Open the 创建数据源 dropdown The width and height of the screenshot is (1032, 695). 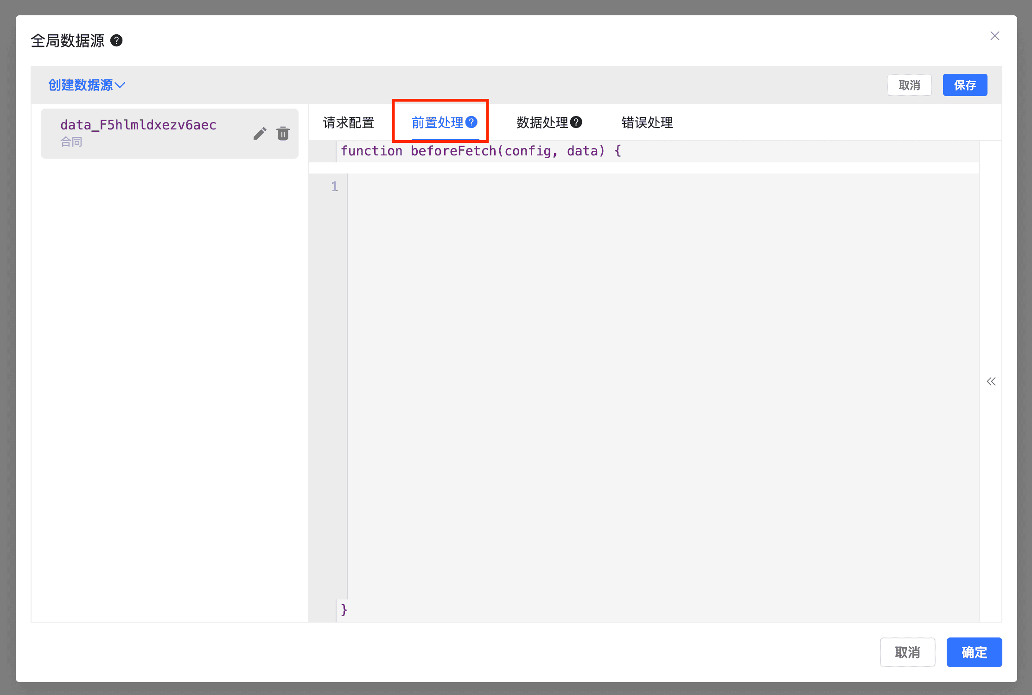click(x=87, y=85)
